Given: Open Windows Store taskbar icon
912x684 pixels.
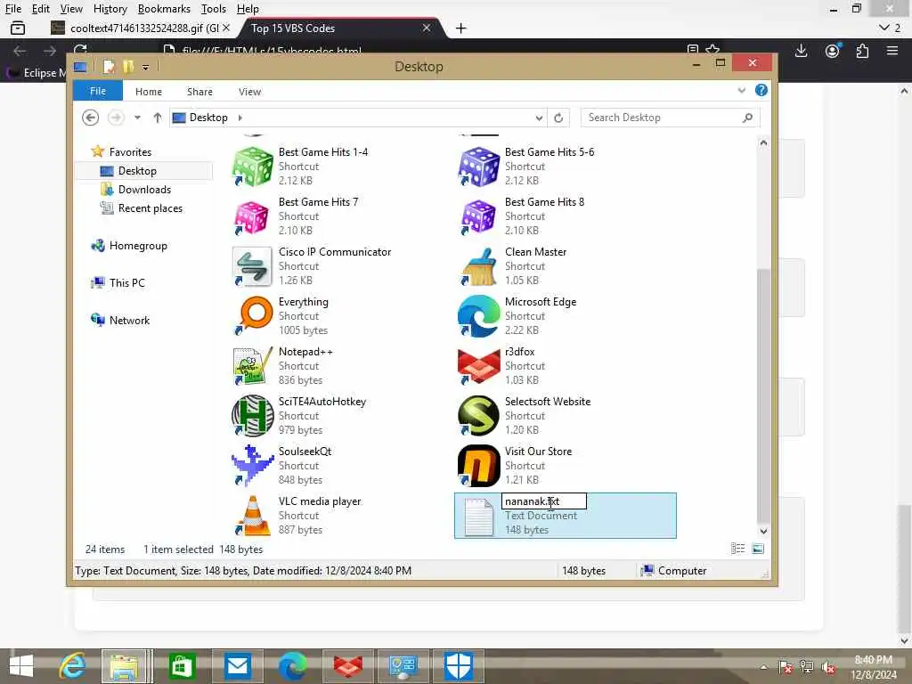Looking at the screenshot, I should [182, 666].
